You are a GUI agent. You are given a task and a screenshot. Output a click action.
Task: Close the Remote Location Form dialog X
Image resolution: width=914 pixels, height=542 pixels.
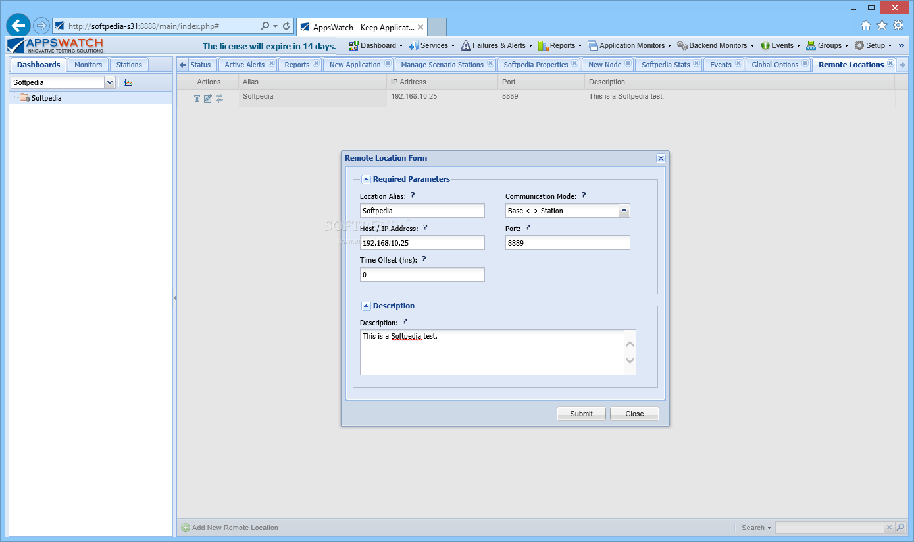pos(661,158)
